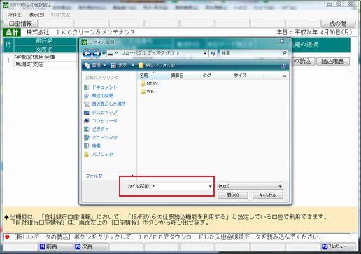Open the ファイル menu in main window
Image resolution: width=361 pixels, height=254 pixels.
(15, 15)
